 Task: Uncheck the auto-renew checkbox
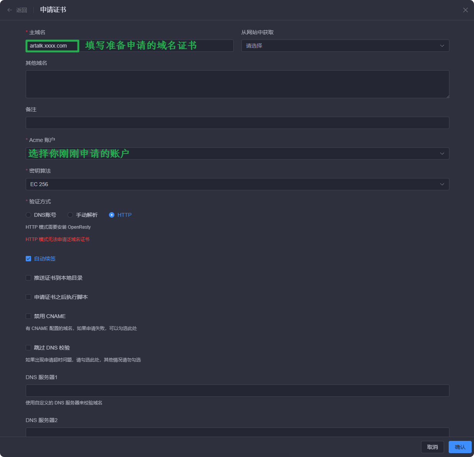pyautogui.click(x=28, y=259)
